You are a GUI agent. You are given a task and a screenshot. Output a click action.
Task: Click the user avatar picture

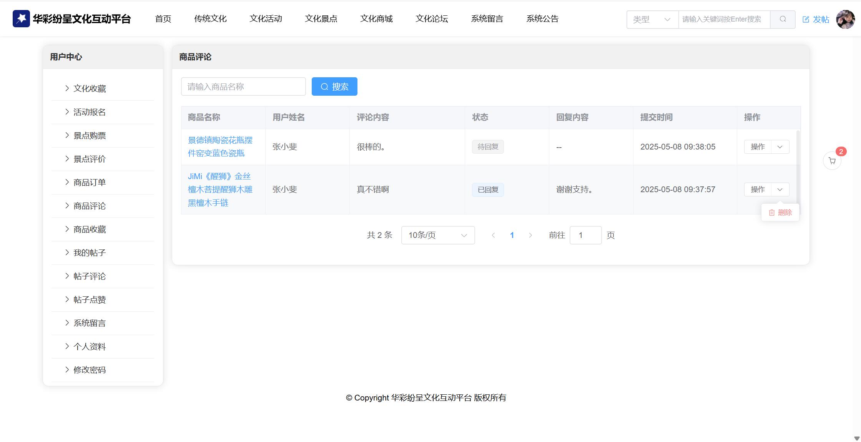[845, 19]
